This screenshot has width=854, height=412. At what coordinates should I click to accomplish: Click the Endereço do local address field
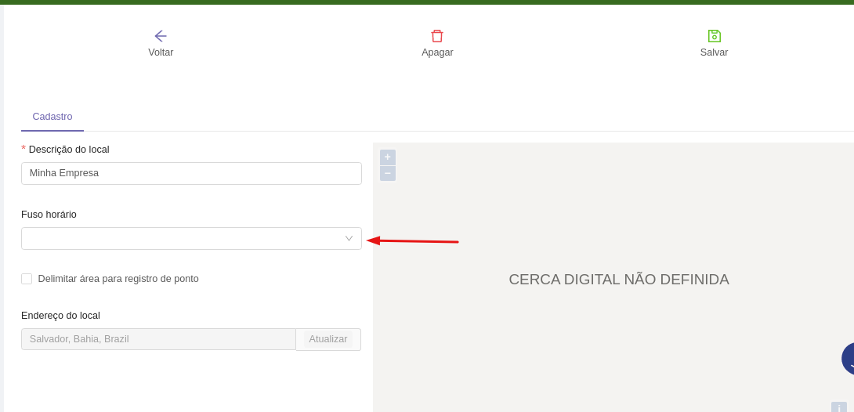(x=158, y=339)
